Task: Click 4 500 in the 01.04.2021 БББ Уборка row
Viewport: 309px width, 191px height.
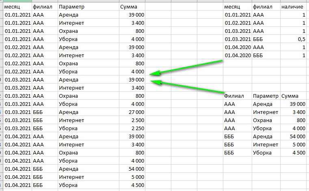Action: point(138,185)
